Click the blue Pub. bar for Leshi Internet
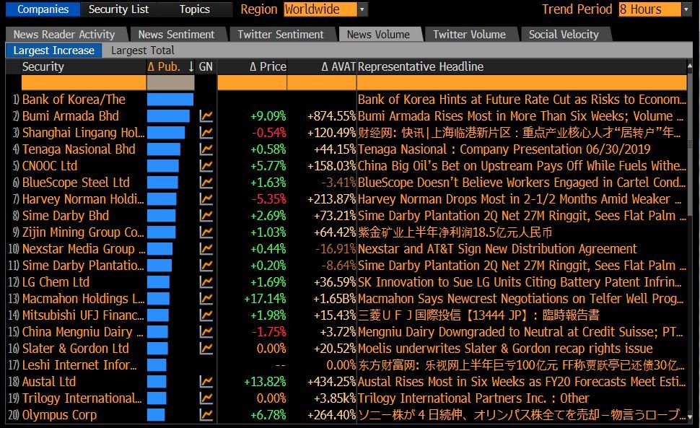This screenshot has height=428, width=700. [x=157, y=365]
